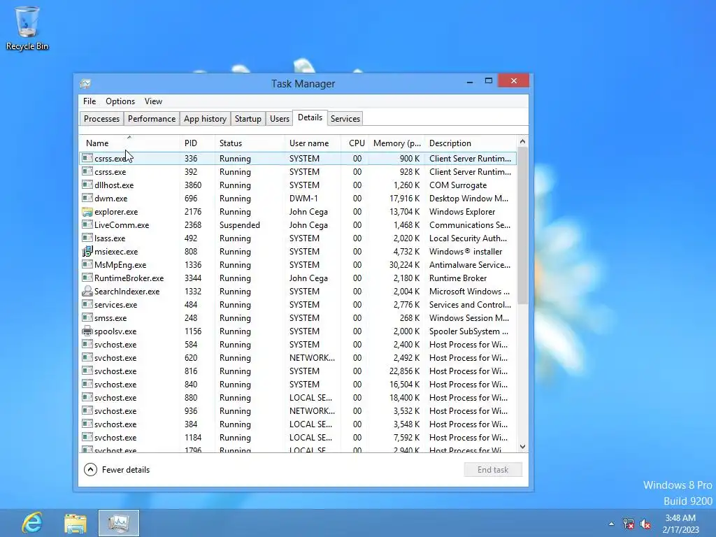Switch to the Performance tab
Screen dimensions: 716x537
(x=152, y=119)
